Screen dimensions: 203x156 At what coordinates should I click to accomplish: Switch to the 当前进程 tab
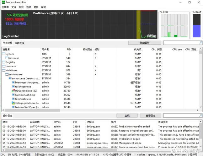(19, 43)
